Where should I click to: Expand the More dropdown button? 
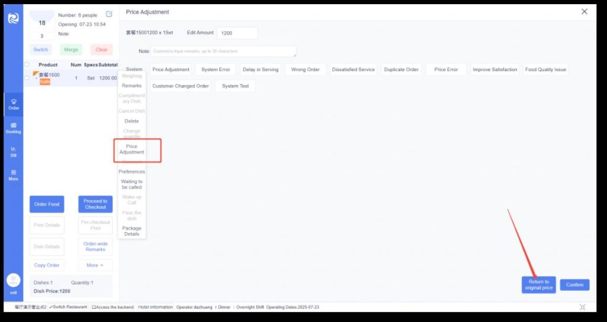[95, 265]
